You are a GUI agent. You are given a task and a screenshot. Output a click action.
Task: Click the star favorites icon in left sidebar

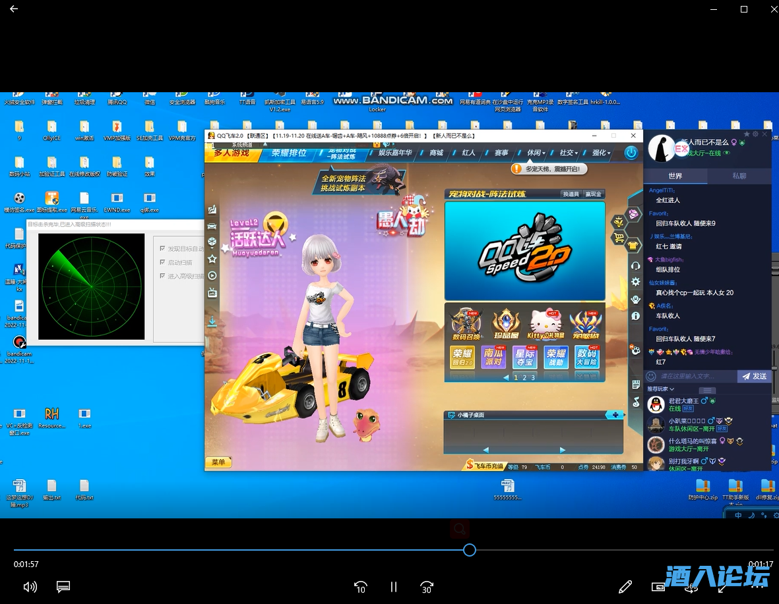coord(212,259)
